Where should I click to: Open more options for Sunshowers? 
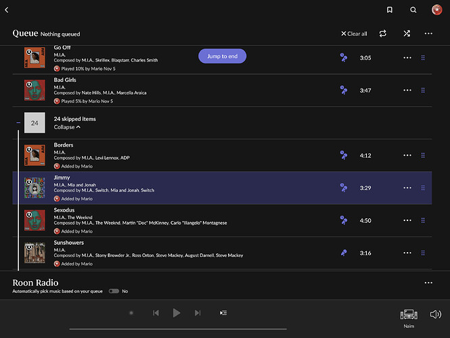point(407,253)
